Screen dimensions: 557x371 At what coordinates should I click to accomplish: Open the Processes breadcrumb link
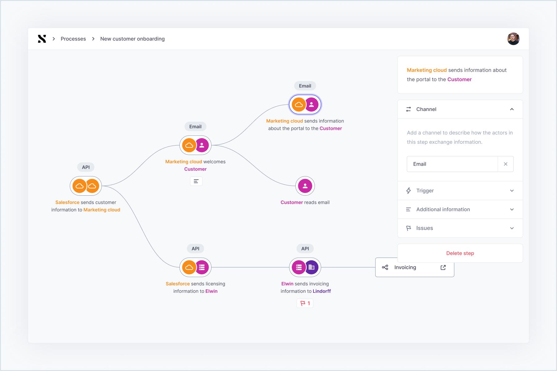(73, 39)
